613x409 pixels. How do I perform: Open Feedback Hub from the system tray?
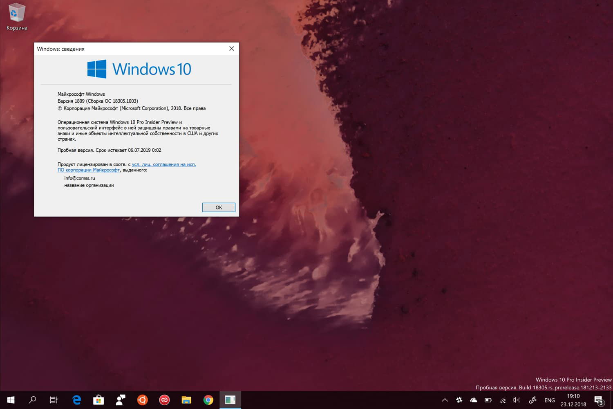[459, 400]
